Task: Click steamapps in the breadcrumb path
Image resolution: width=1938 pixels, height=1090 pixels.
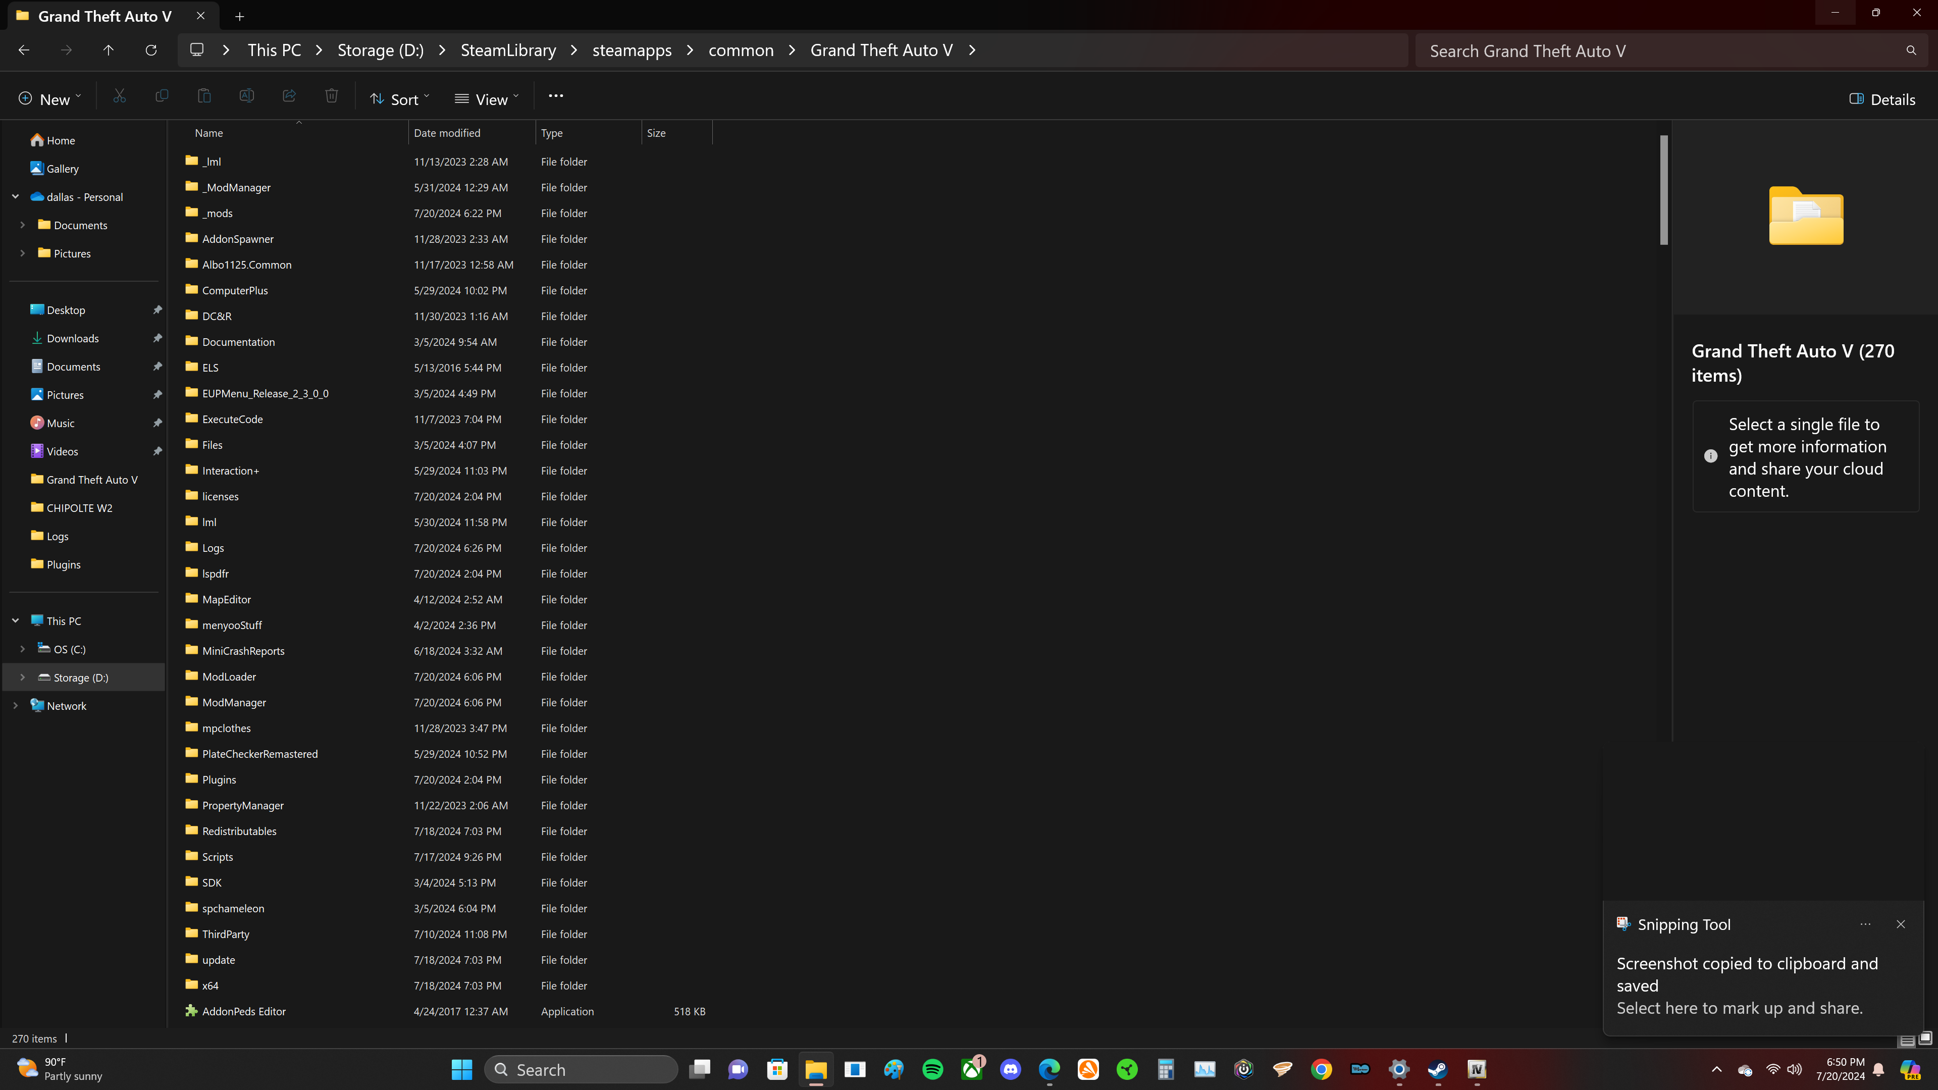Action: pos(631,50)
